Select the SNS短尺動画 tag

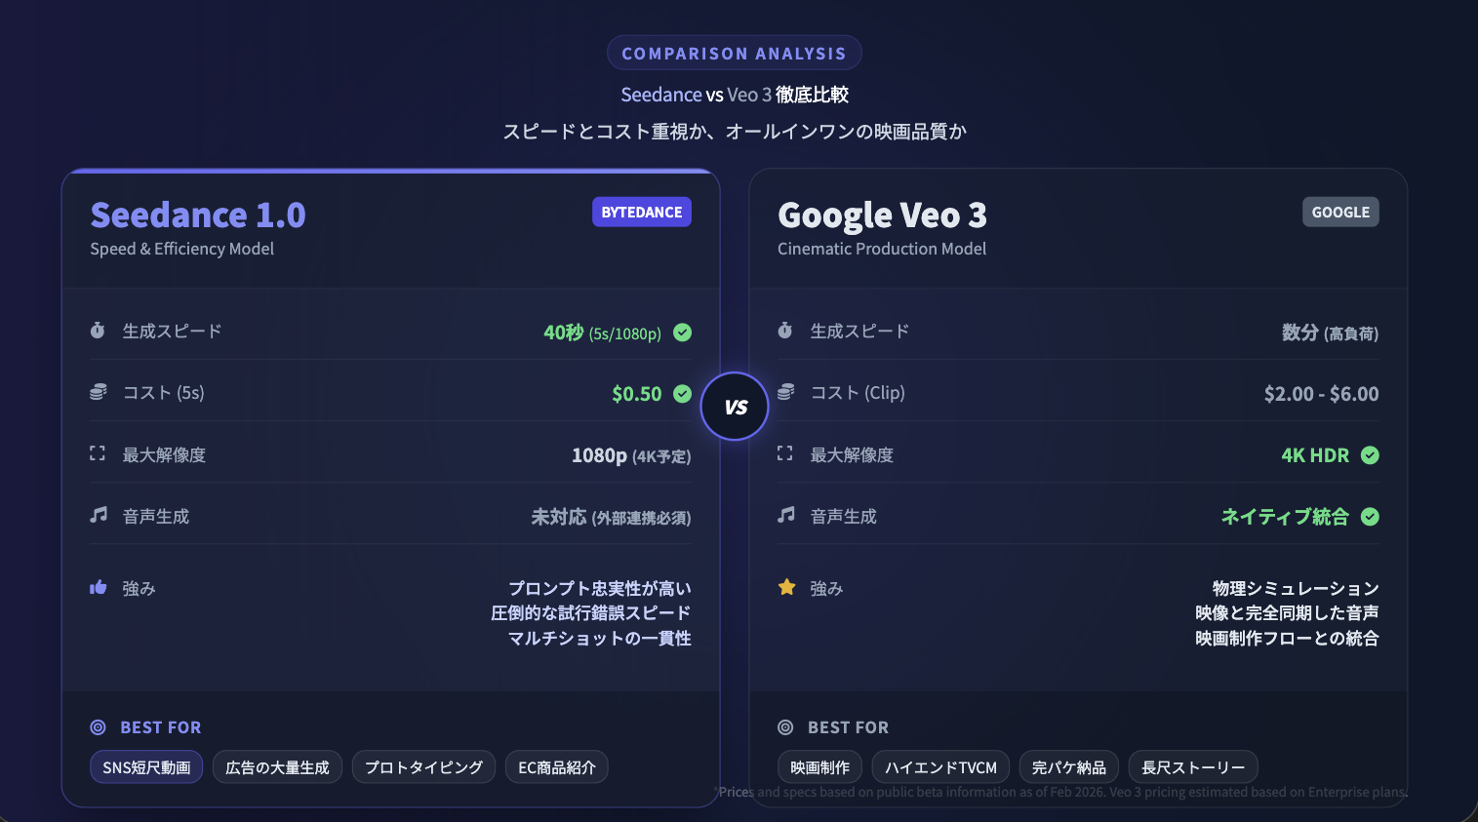[146, 767]
